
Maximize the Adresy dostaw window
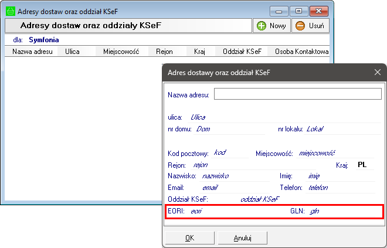click(298, 11)
